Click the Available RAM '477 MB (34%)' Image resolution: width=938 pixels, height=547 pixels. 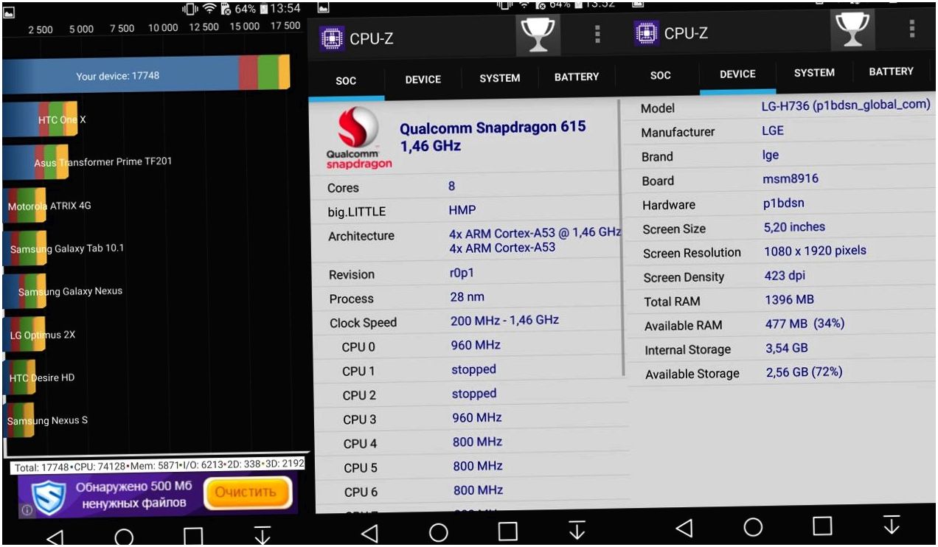[x=805, y=323]
